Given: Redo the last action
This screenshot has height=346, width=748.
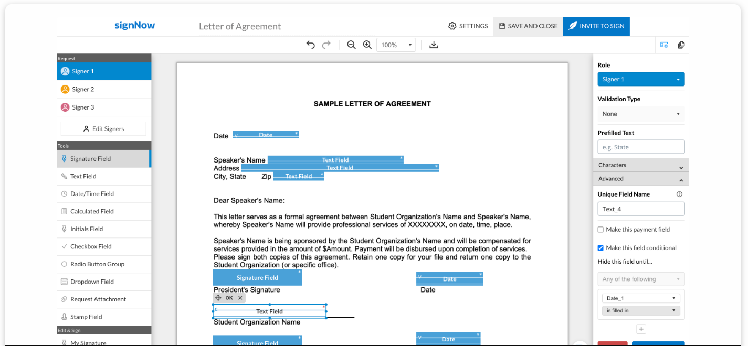Looking at the screenshot, I should click(326, 45).
